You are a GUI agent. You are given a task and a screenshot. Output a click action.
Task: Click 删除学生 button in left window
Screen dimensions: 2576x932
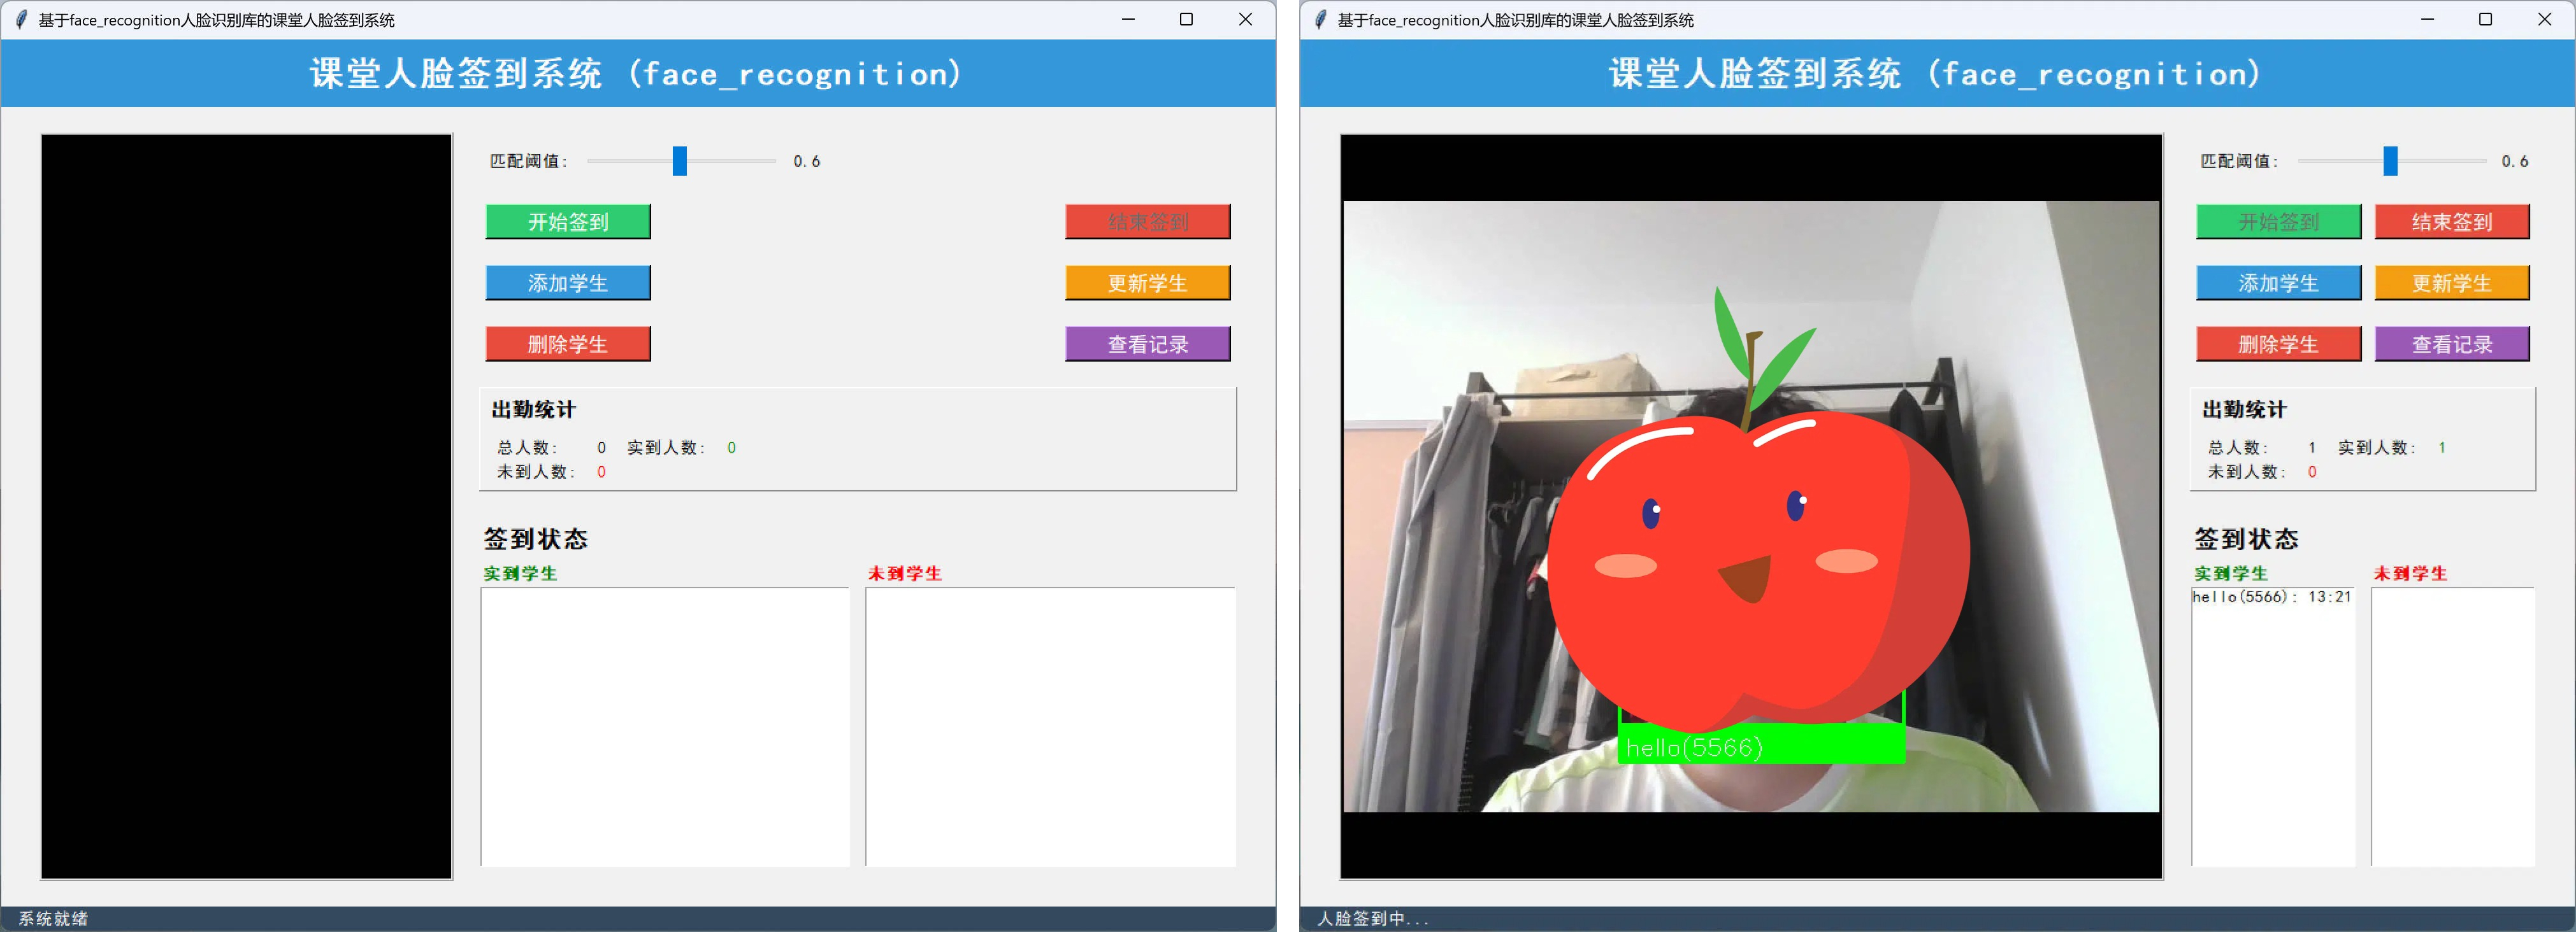568,344
